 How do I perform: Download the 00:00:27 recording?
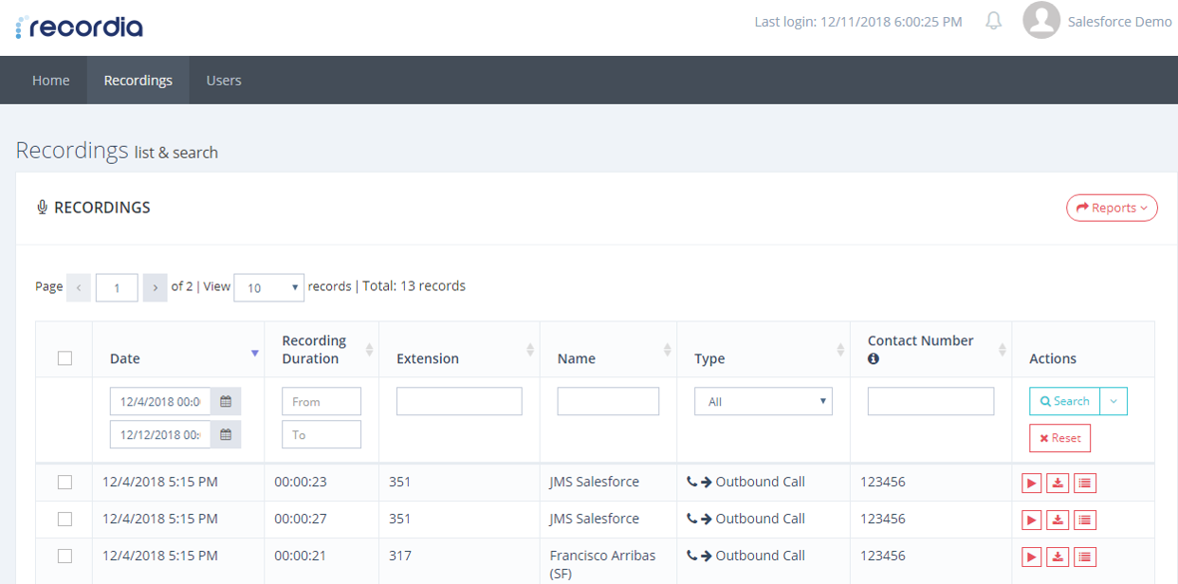[x=1058, y=520]
